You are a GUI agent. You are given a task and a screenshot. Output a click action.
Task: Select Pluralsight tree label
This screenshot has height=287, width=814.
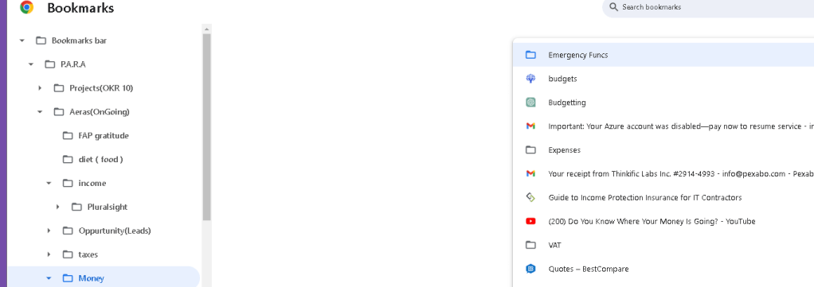click(107, 207)
